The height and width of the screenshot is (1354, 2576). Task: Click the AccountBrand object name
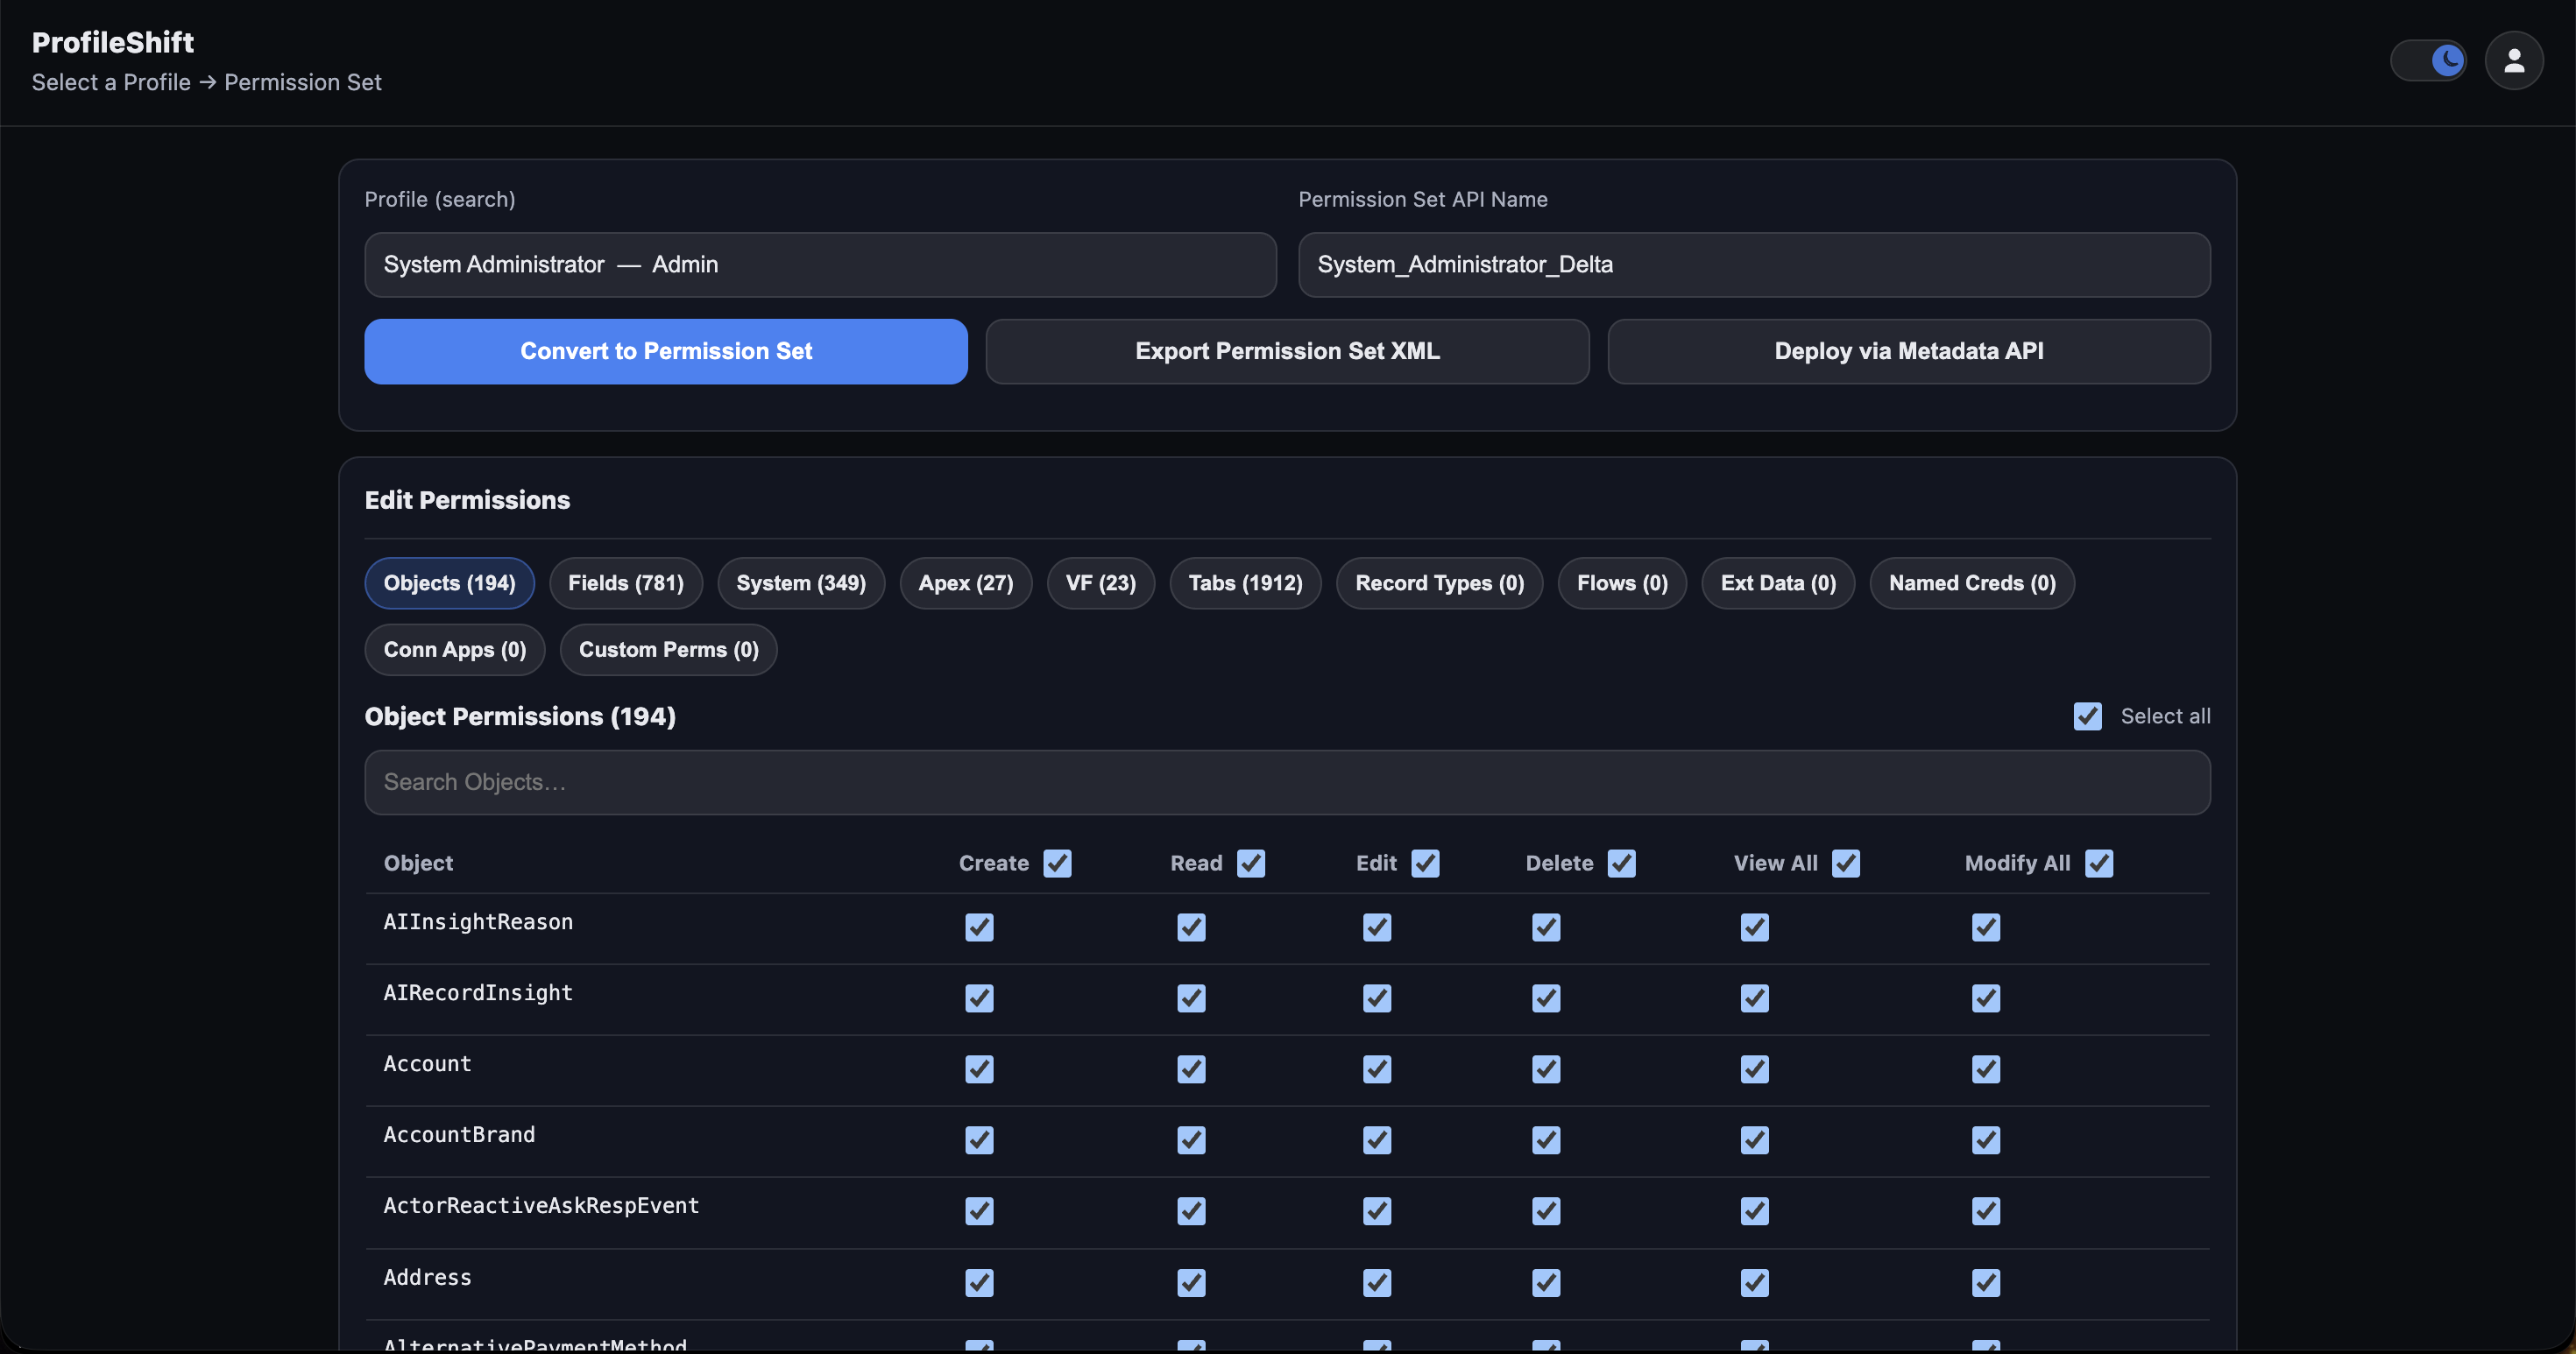point(459,1135)
